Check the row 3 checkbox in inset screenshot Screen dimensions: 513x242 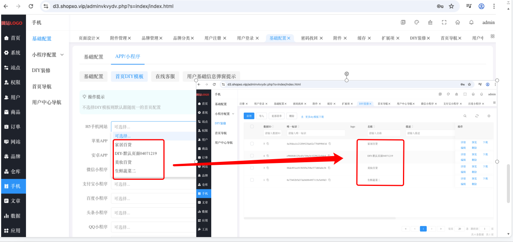coord(252,168)
